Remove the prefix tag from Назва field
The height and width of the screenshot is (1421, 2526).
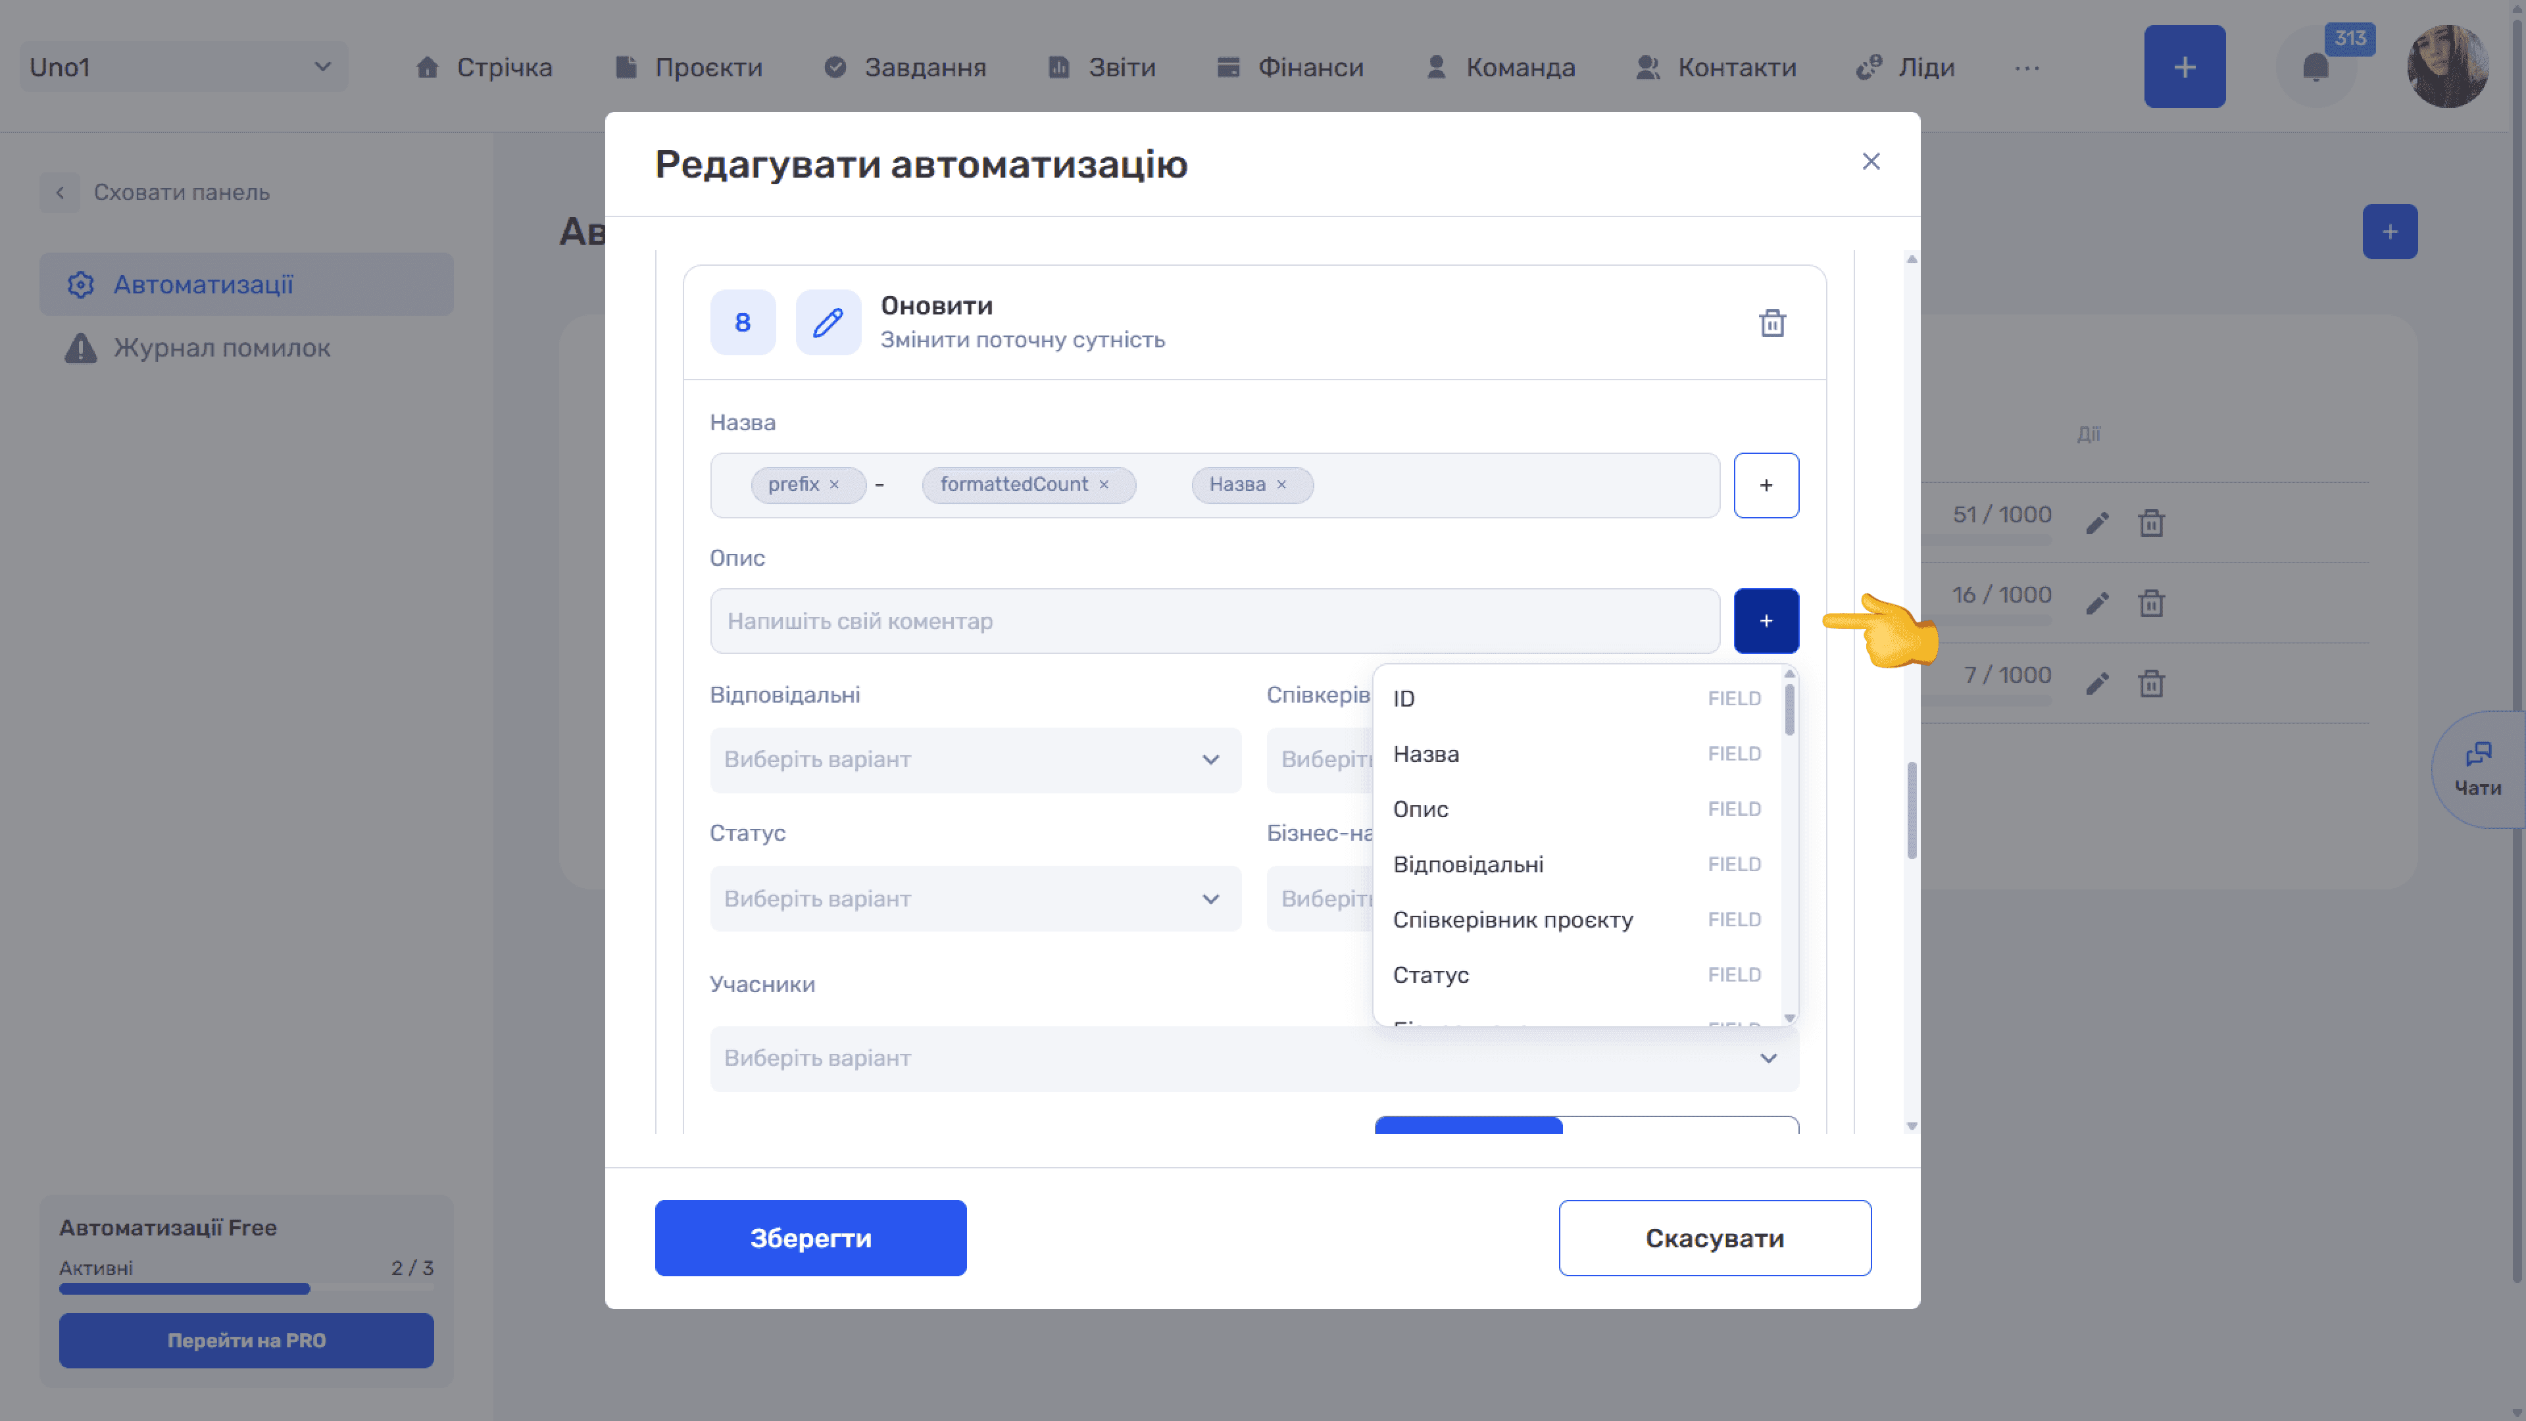835,484
